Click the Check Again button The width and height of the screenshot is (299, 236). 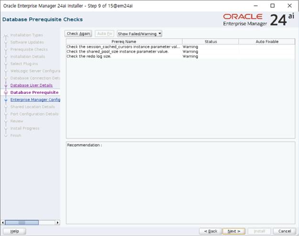(x=78, y=34)
